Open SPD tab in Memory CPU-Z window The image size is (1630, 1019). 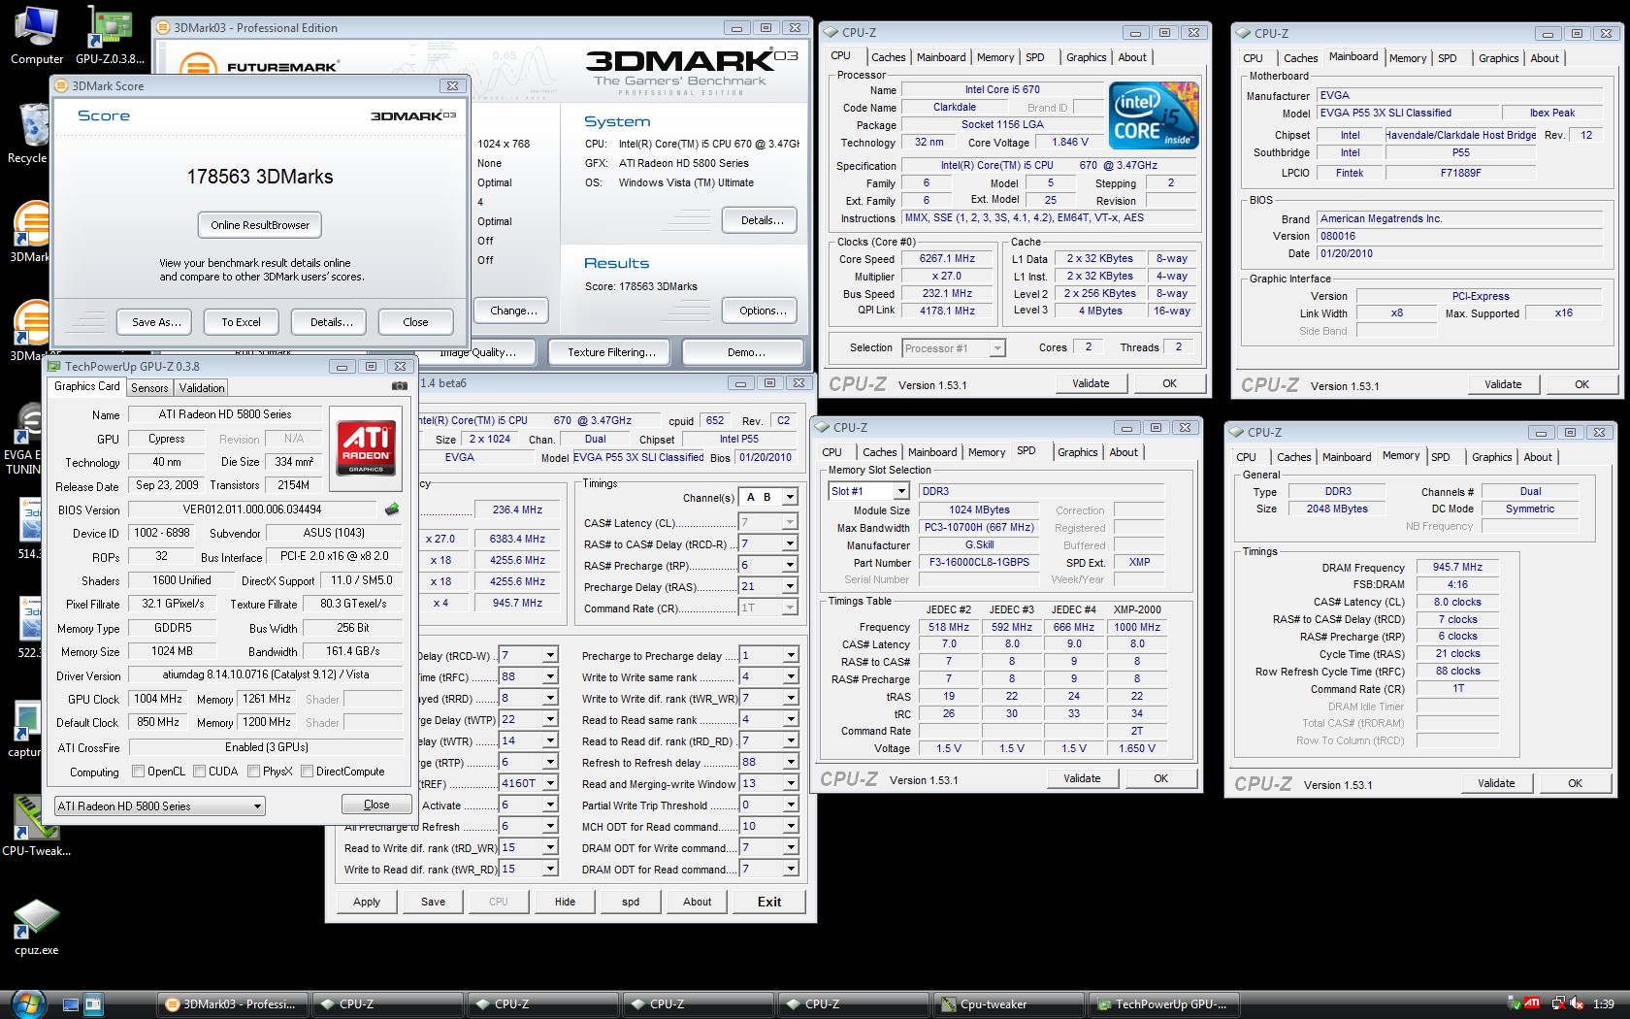(x=1441, y=457)
